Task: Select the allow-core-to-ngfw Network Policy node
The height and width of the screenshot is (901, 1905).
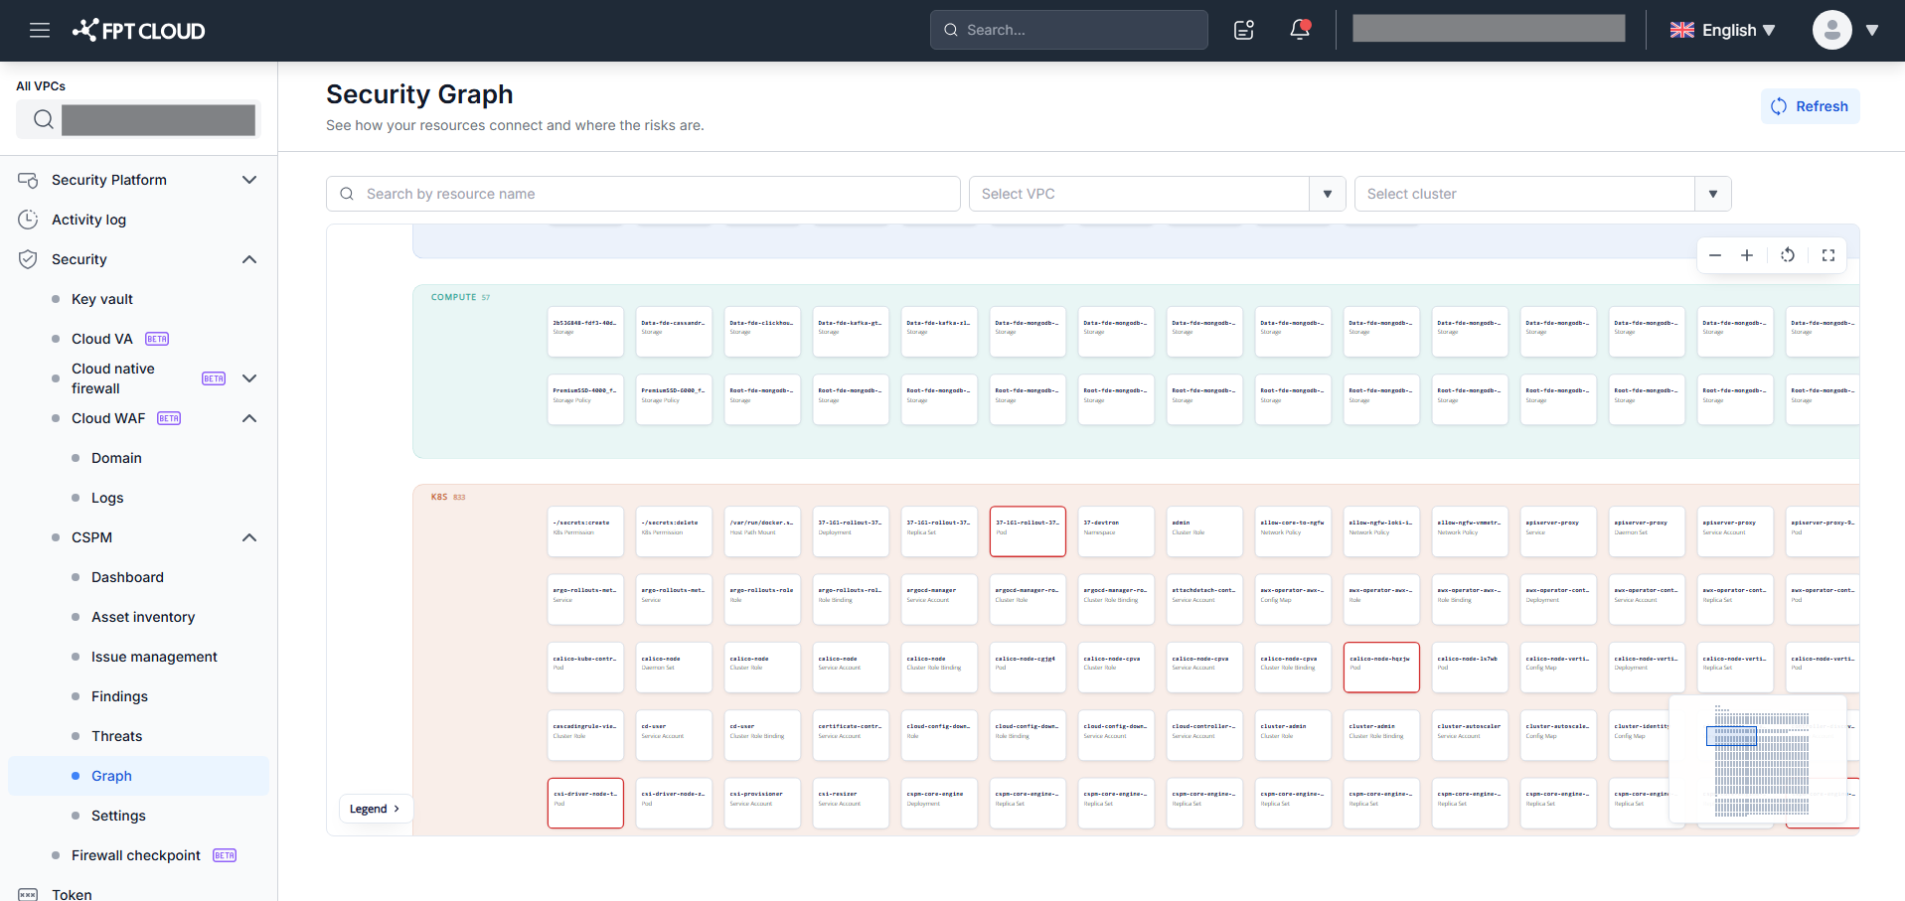Action: coord(1293,531)
